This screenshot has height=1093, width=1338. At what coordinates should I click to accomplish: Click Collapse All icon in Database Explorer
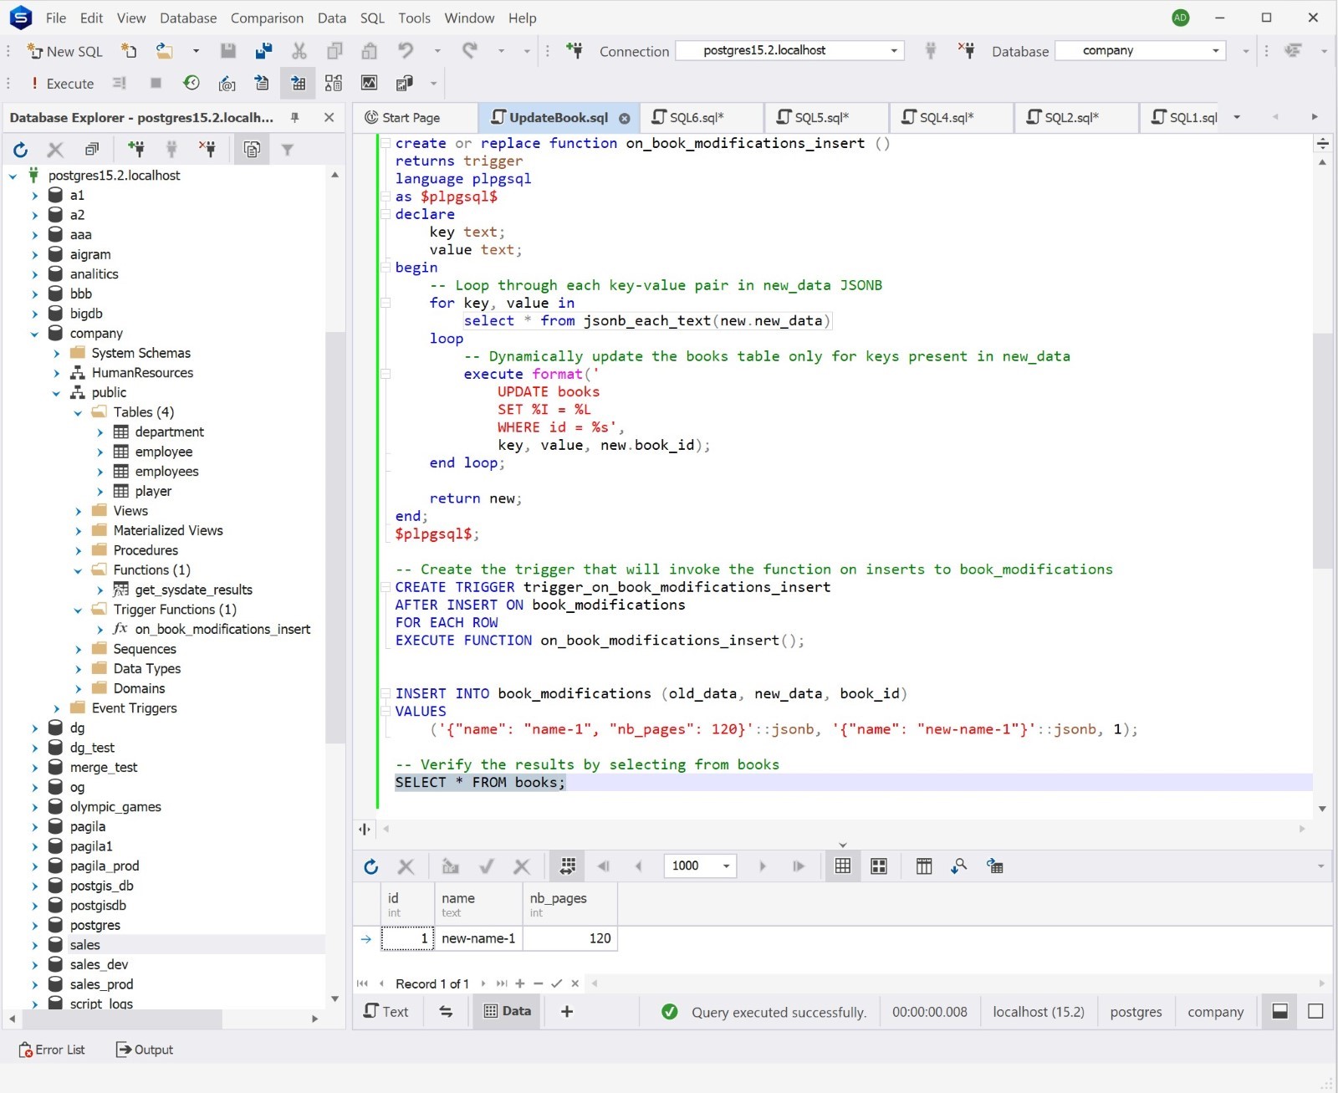[x=92, y=150]
